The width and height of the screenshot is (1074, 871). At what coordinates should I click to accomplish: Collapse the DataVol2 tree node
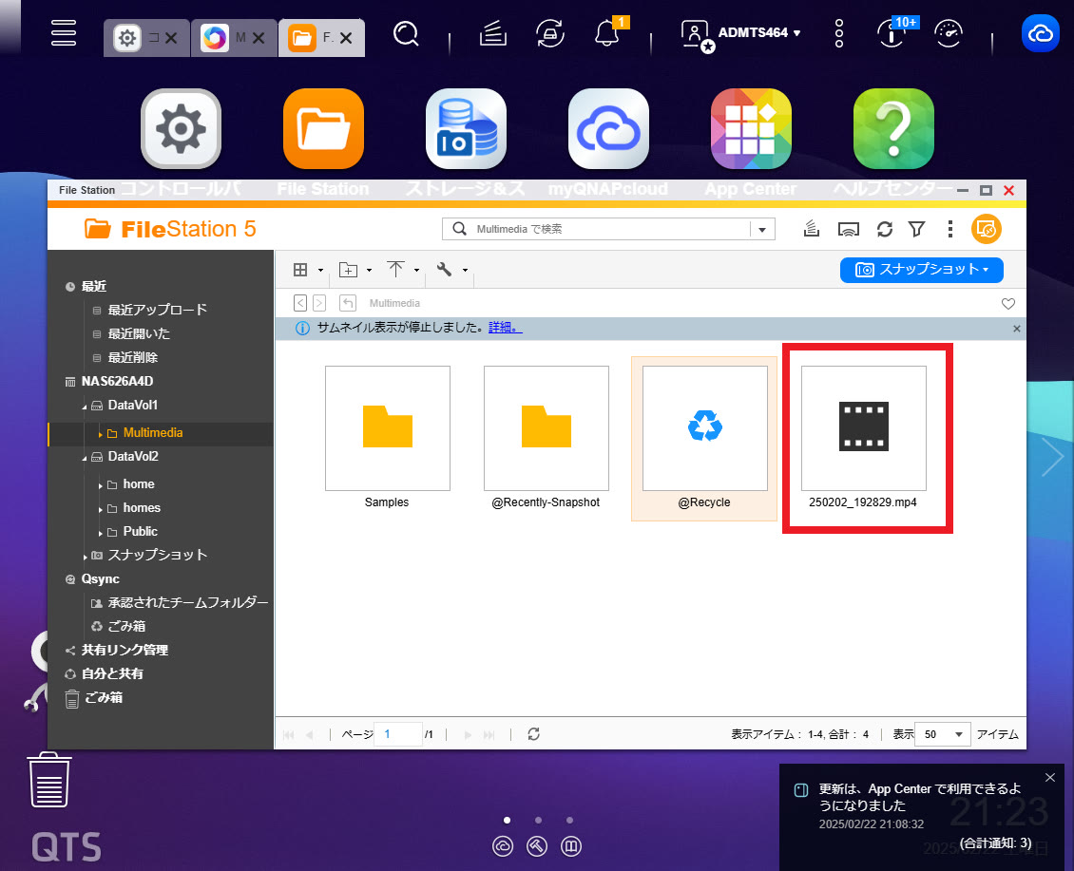85,458
